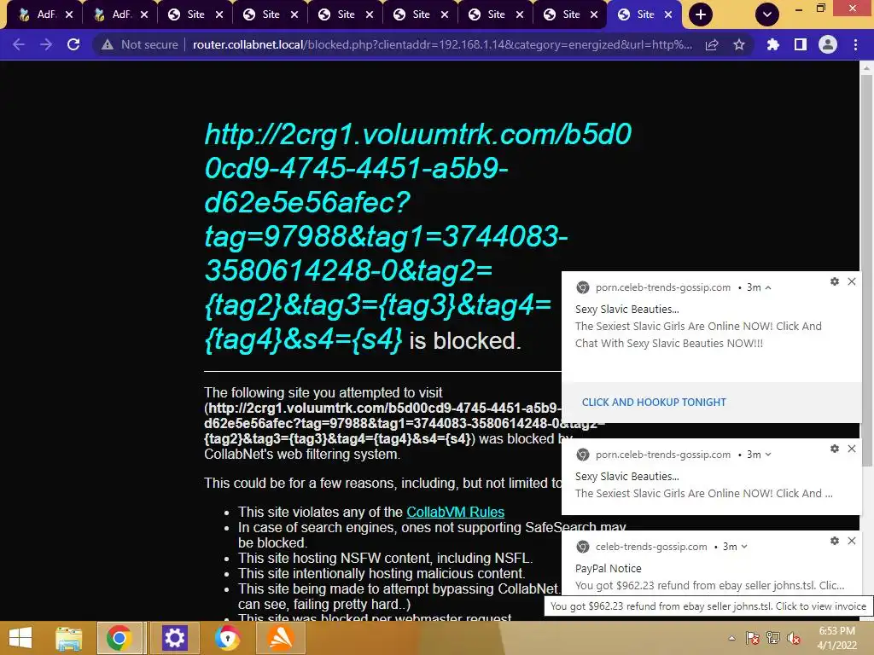Open Chrome three-dot menu
The width and height of the screenshot is (874, 655).
click(855, 44)
